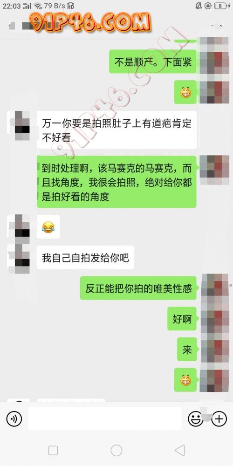Open the emoji picker smiley icon
This screenshot has width=233, height=466.
(x=196, y=419)
